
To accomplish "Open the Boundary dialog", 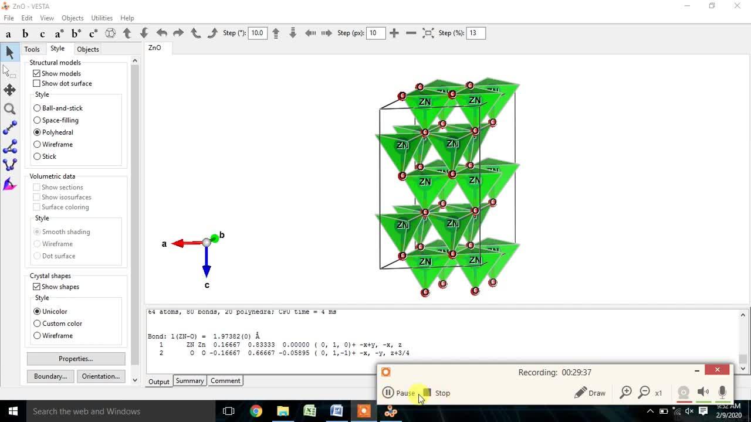I will 50,376.
